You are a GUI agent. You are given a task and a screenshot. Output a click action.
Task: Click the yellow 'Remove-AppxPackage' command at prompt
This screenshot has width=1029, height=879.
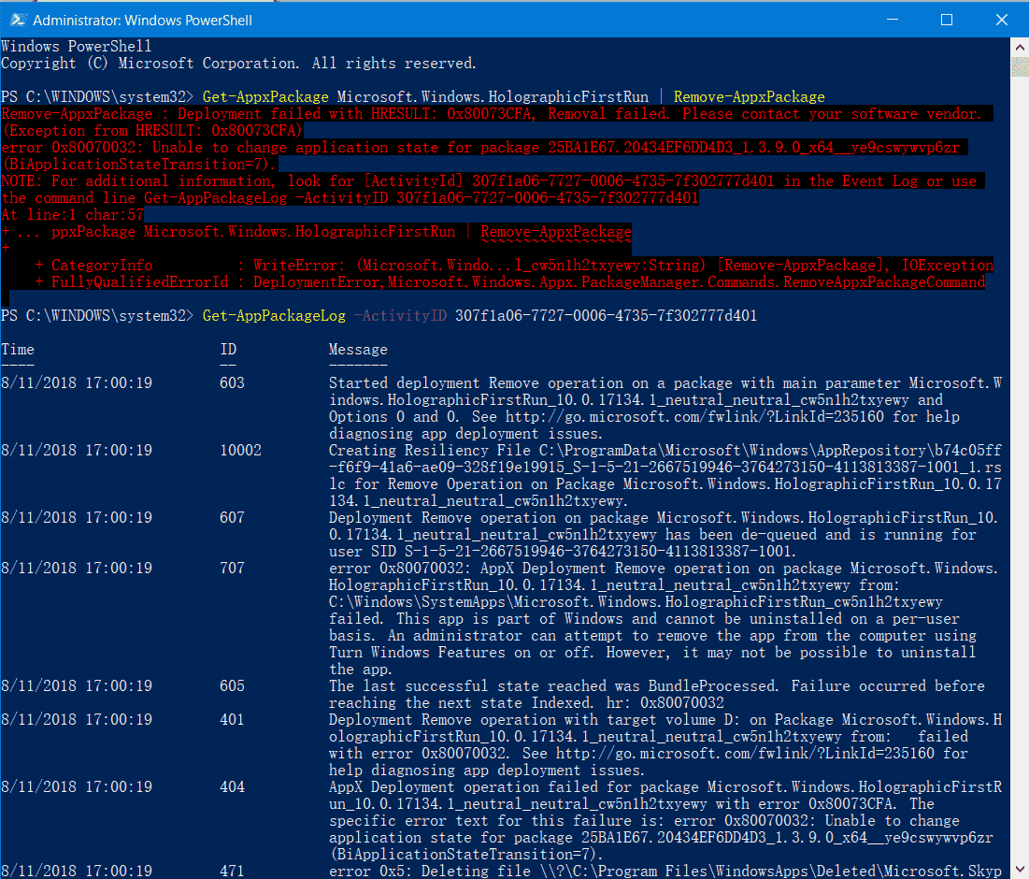[750, 97]
